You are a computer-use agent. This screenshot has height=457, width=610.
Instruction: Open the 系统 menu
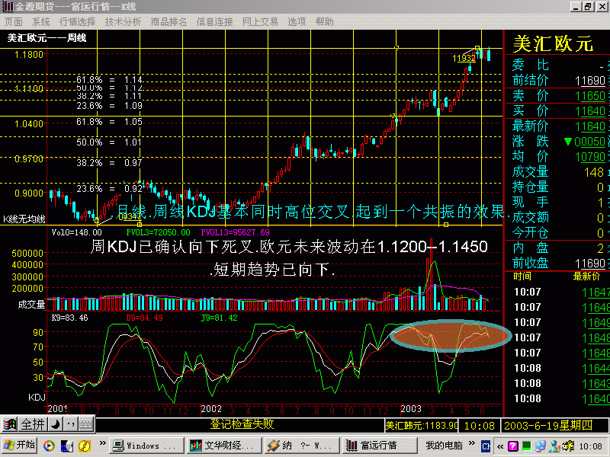pyautogui.click(x=41, y=22)
